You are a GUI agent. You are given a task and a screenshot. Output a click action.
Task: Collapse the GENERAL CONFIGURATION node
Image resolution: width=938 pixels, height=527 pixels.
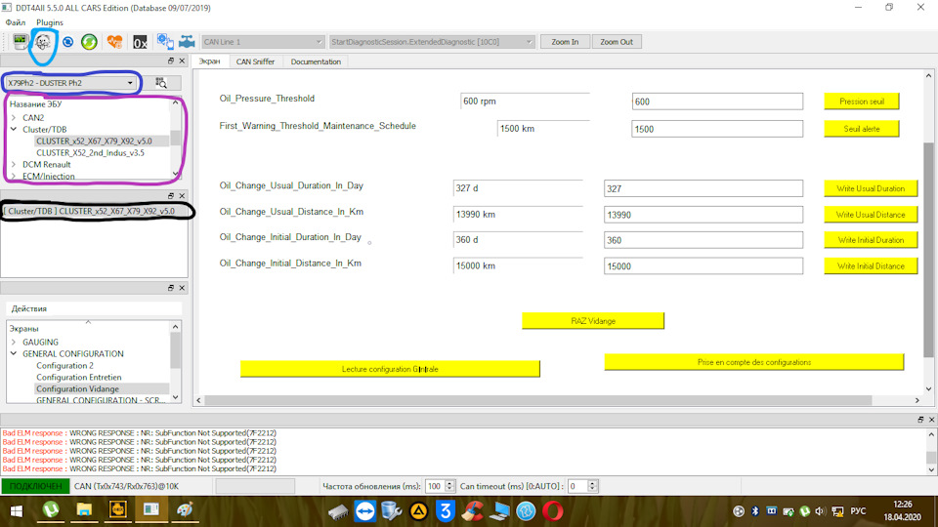pos(13,353)
